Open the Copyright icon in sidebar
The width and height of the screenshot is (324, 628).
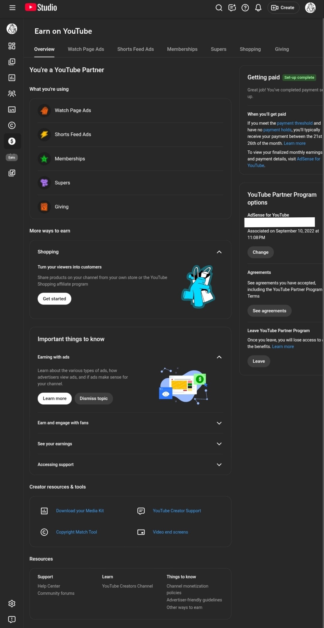point(12,125)
